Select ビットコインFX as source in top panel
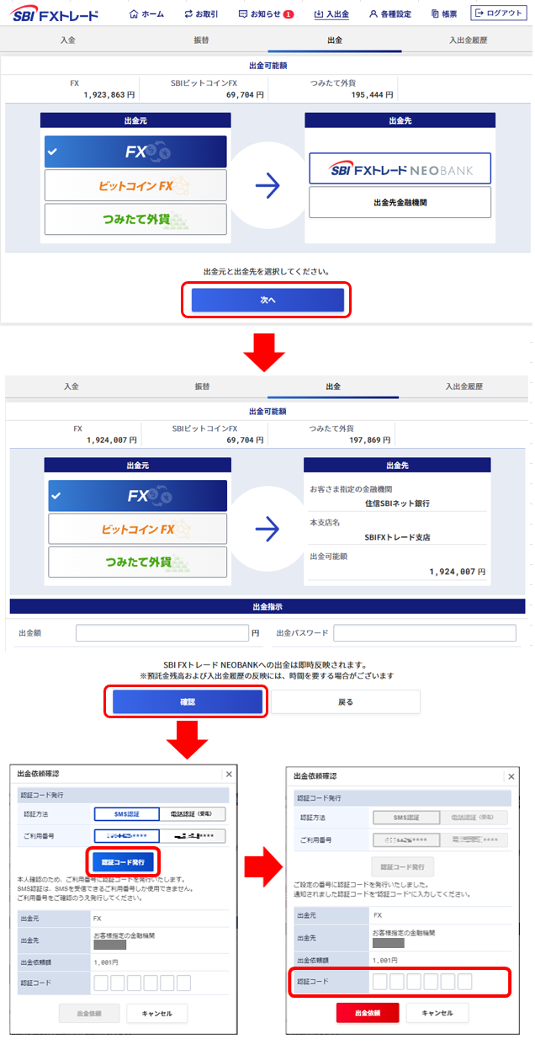Viewport: 535px width, 1055px height. [x=135, y=185]
